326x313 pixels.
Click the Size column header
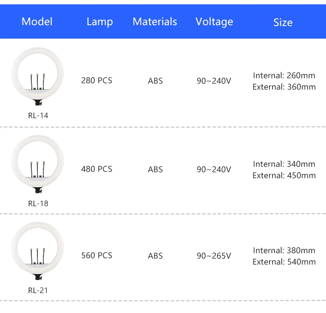[x=283, y=23]
